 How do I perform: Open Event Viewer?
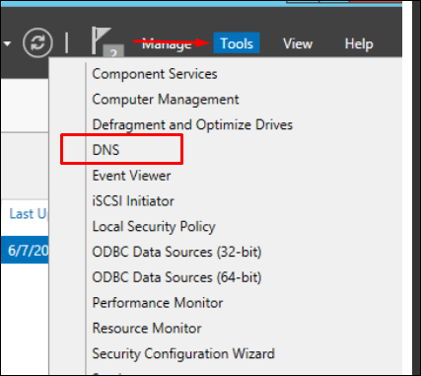[131, 176]
